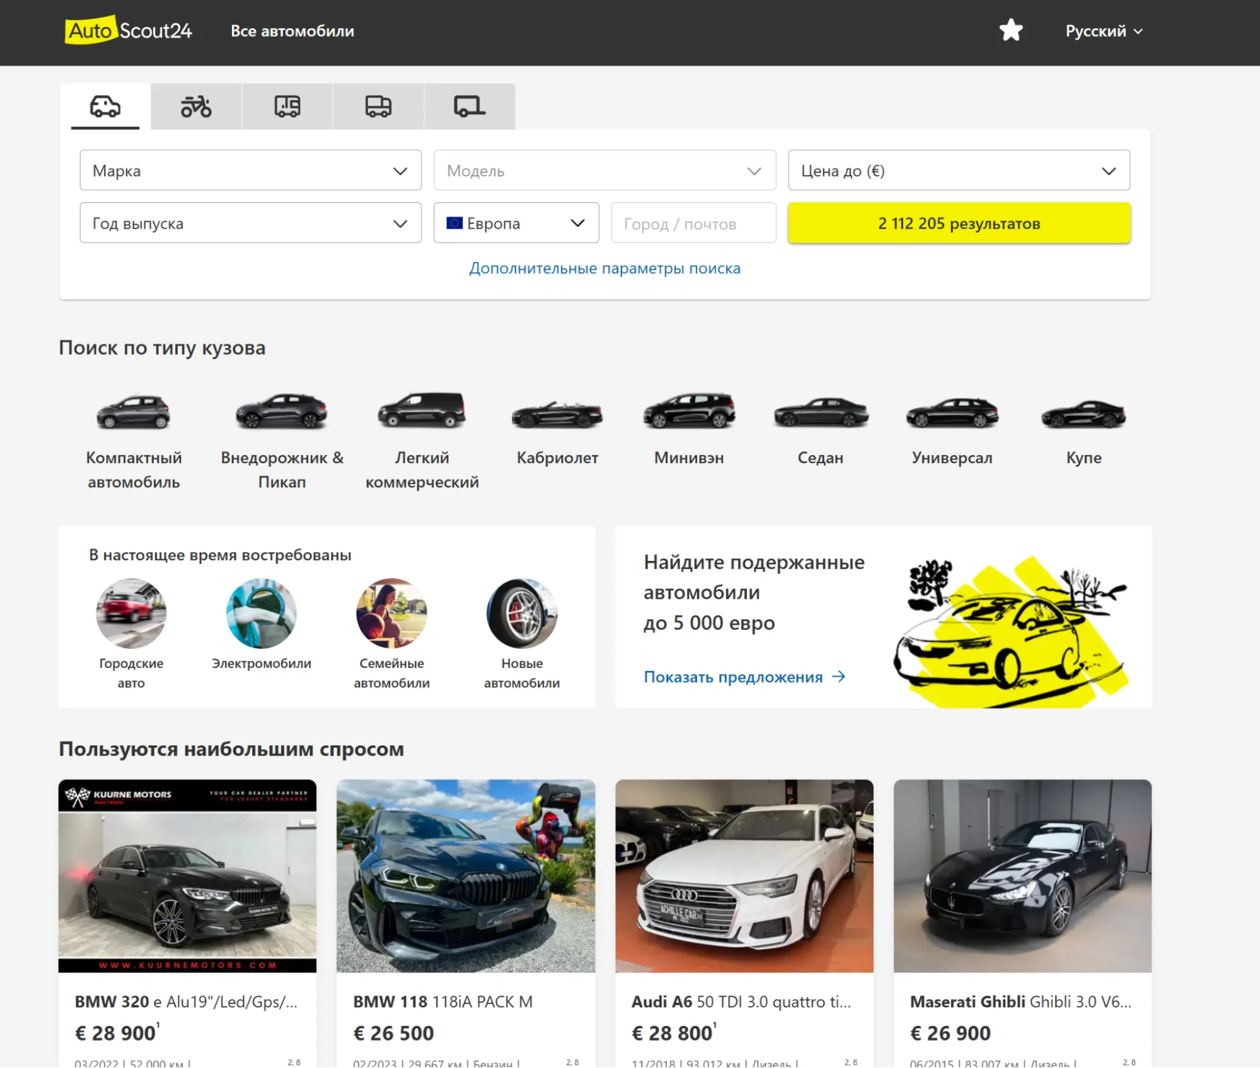Viewport: 1260px width, 1068px height.
Task: Choose Легкий коммерческий body type icon
Action: (422, 410)
